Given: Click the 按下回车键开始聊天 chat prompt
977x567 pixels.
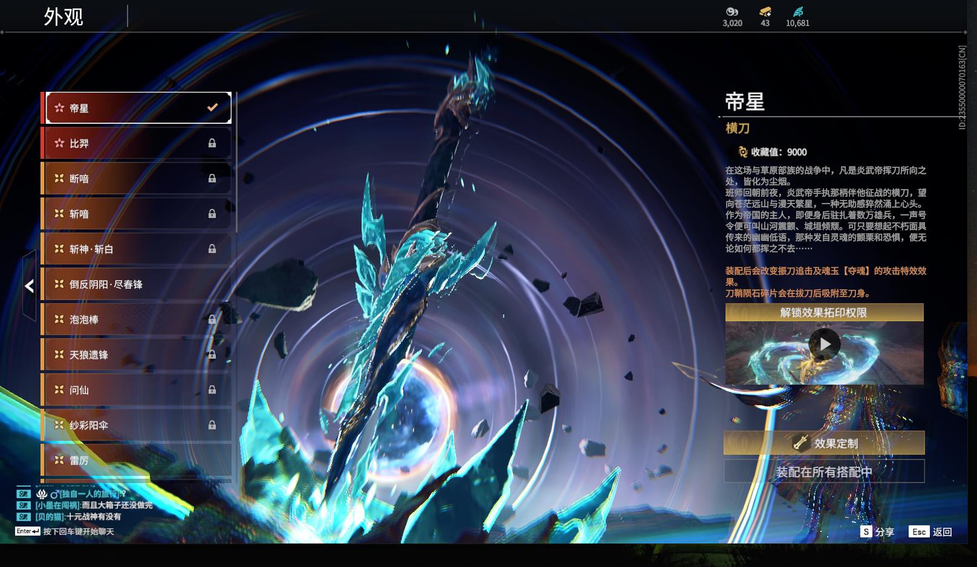Looking at the screenshot, I should click(79, 532).
